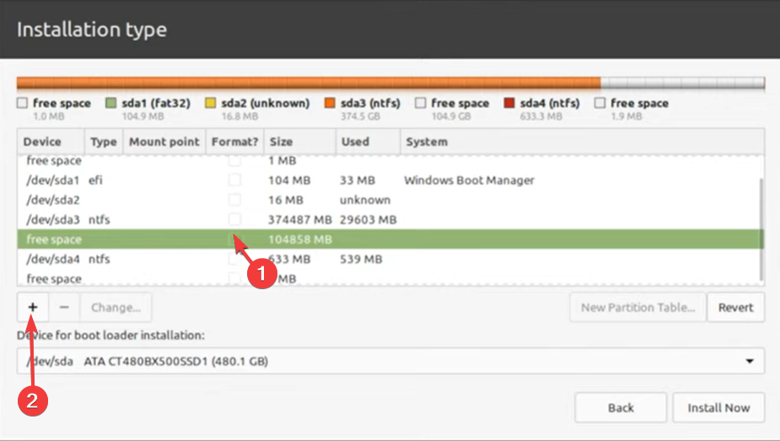This screenshot has height=441, width=780.
Task: Open boot loader device dropdown
Action: point(390,361)
